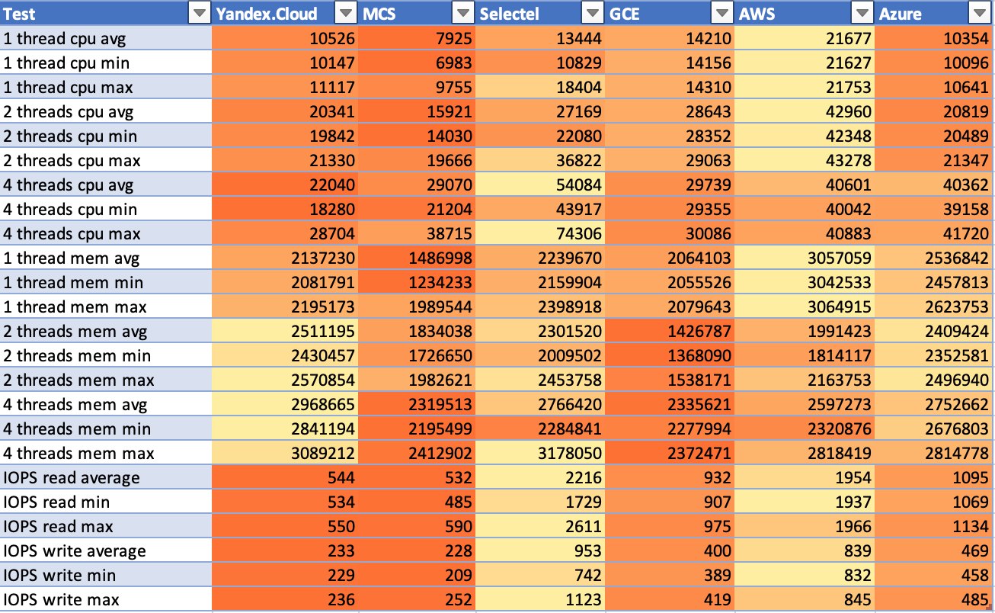
Task: Select the cell containing 1095
Action: point(935,478)
